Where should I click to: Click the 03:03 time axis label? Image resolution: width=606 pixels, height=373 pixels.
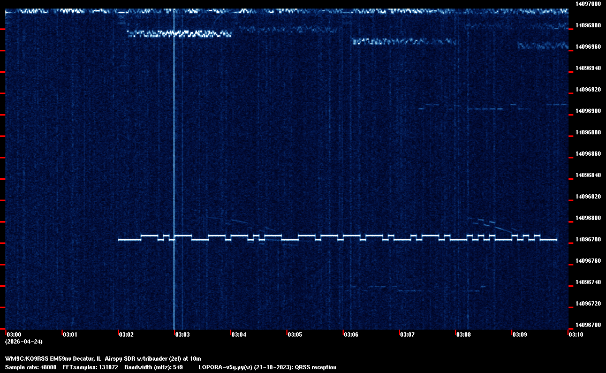pos(183,335)
